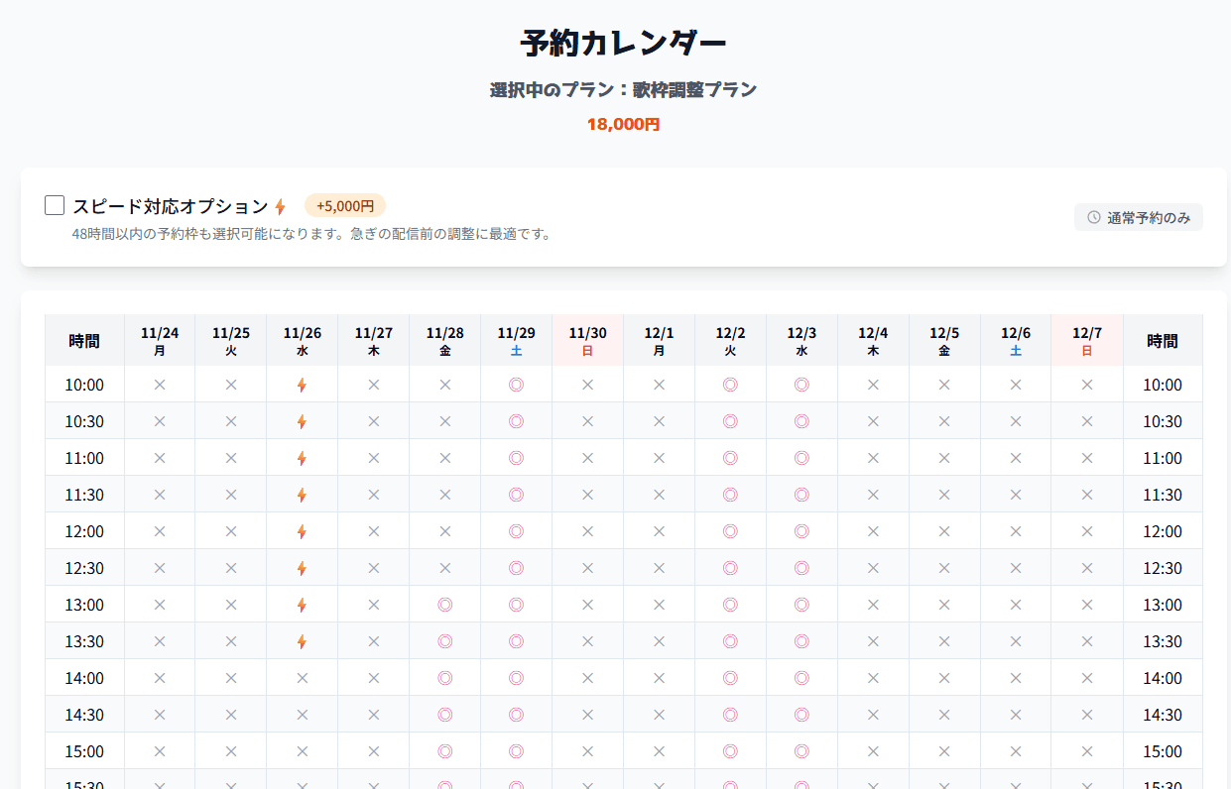Select lightning slot 11/26 at 11:30
Screen dimensions: 1231x789
click(302, 495)
